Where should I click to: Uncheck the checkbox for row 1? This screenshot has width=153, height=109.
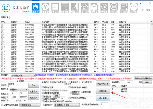[x=2, y=25]
